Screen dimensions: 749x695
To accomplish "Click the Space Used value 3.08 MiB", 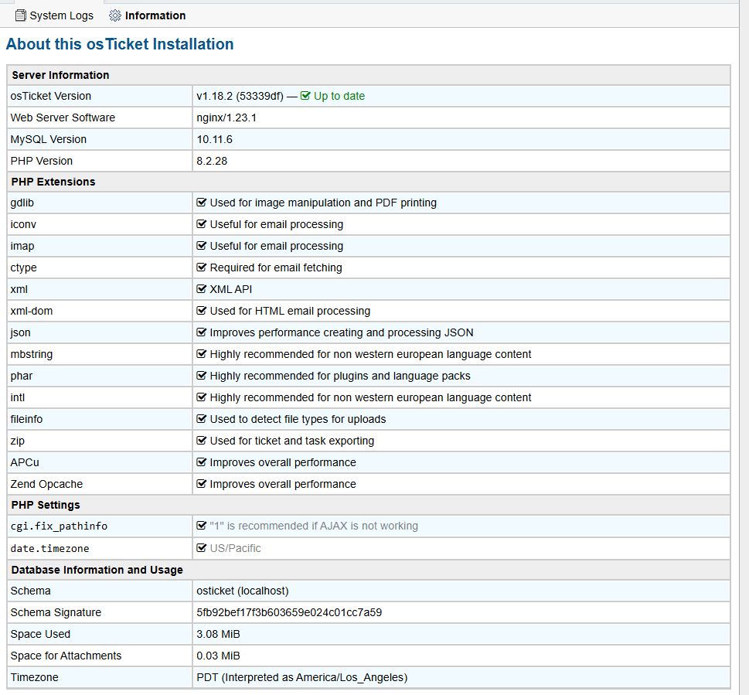I will pos(218,634).
